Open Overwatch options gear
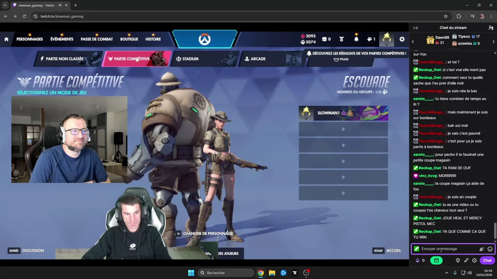The width and height of the screenshot is (497, 279). [402, 39]
